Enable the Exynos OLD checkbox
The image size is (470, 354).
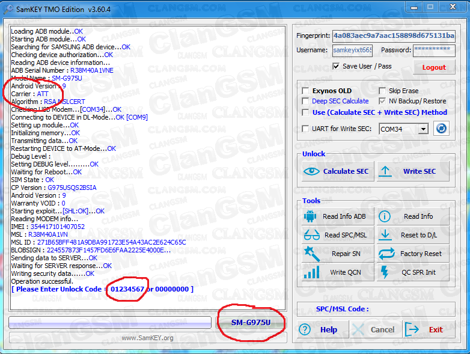(305, 91)
